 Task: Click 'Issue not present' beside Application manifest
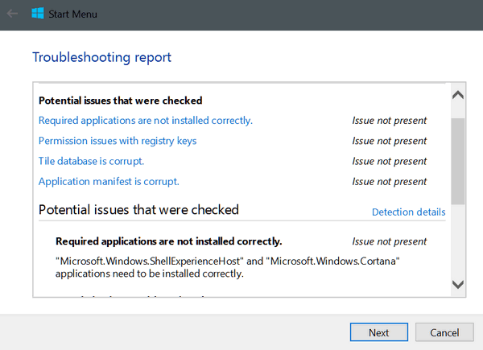point(389,181)
